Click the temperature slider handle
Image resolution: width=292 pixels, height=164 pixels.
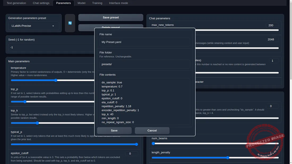pyautogui.click(x=56, y=80)
